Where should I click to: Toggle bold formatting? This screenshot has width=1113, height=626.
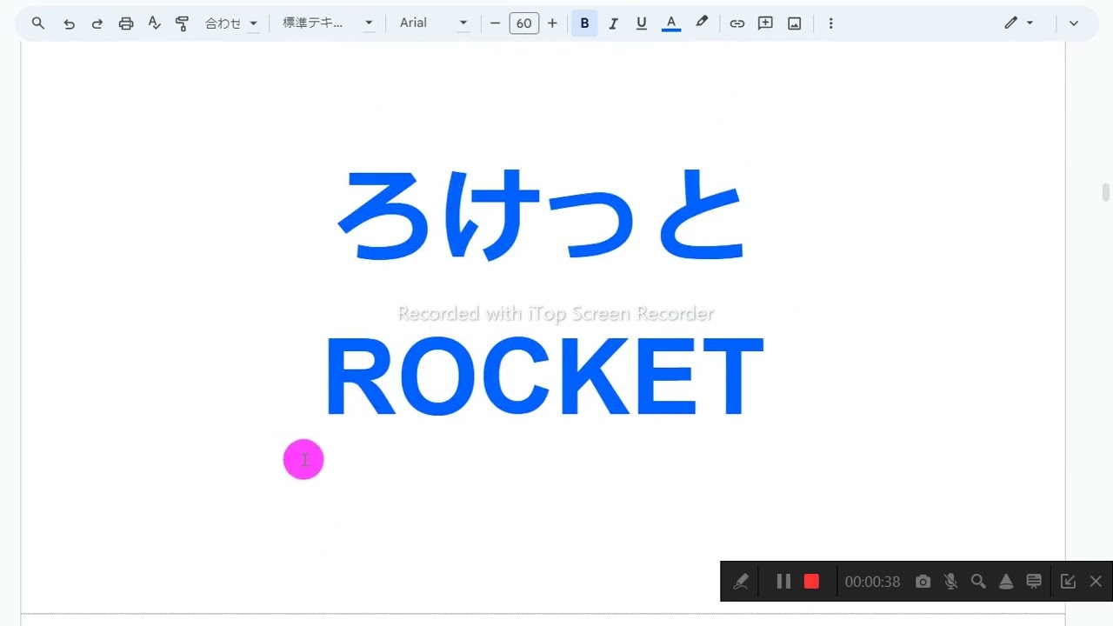(584, 23)
